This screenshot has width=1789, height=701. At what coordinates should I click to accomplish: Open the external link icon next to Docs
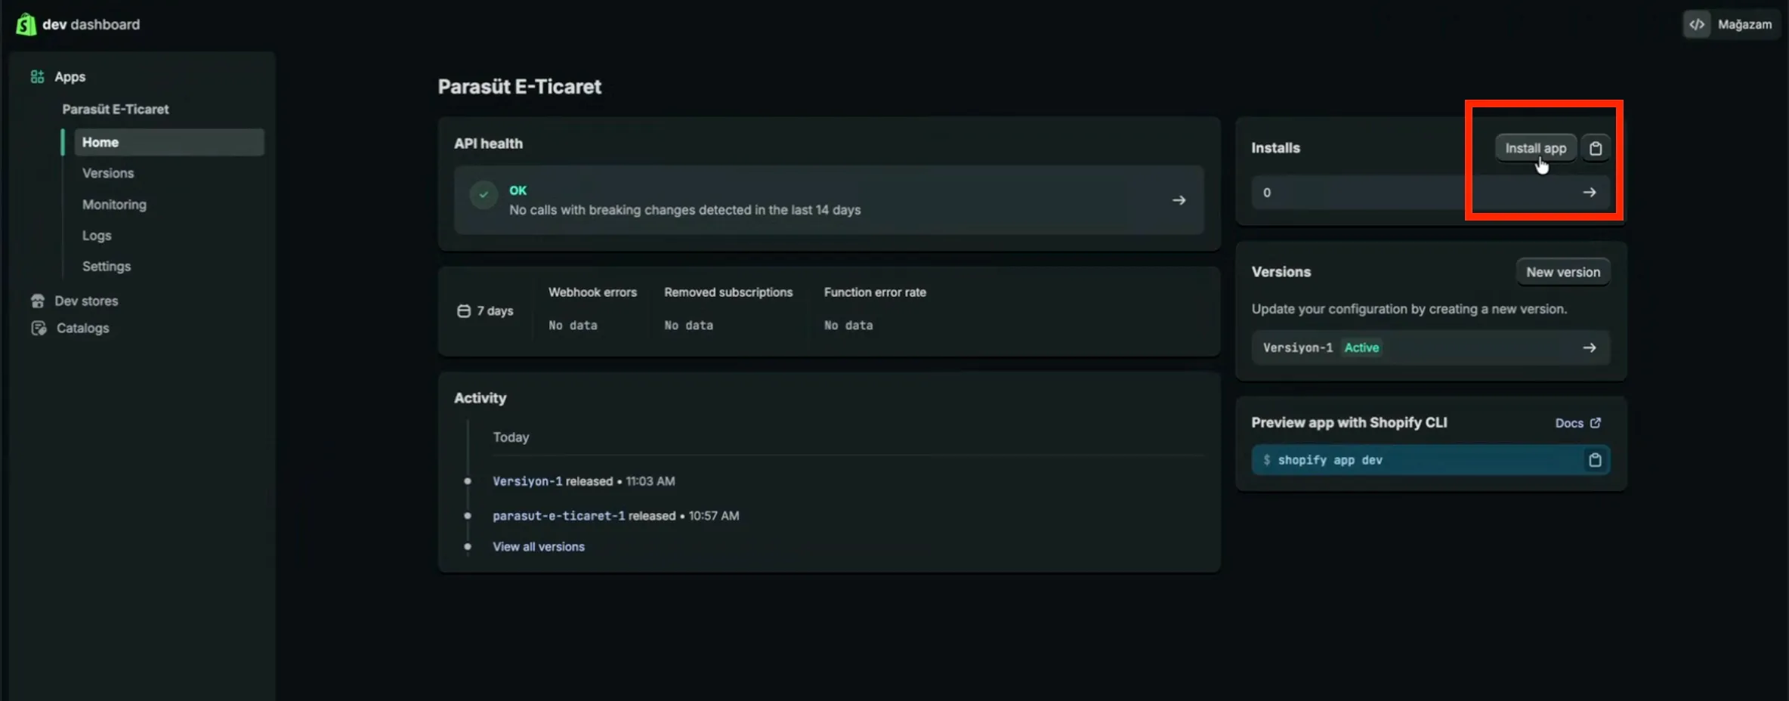pyautogui.click(x=1596, y=423)
